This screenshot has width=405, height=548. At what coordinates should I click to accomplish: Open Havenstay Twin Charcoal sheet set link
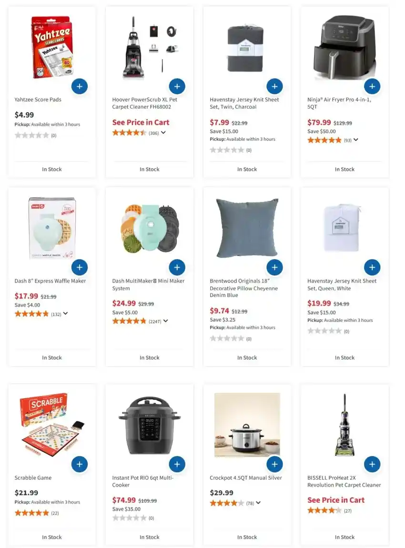coord(244,103)
